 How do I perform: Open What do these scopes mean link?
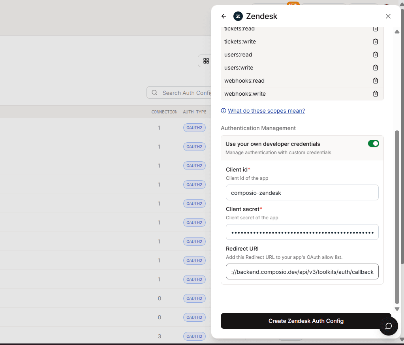pyautogui.click(x=267, y=111)
